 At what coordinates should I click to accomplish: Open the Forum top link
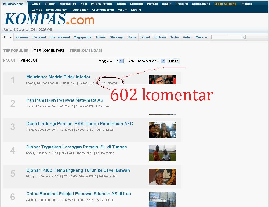pos(122,10)
